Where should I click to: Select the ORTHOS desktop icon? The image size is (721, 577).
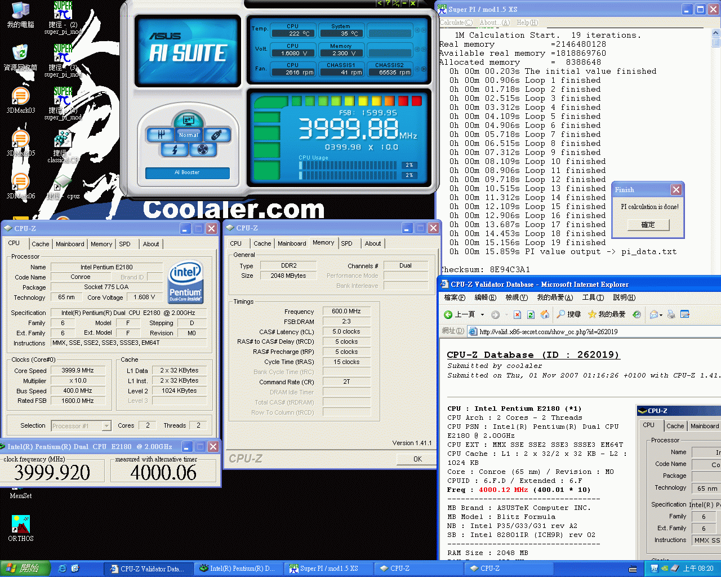21,529
